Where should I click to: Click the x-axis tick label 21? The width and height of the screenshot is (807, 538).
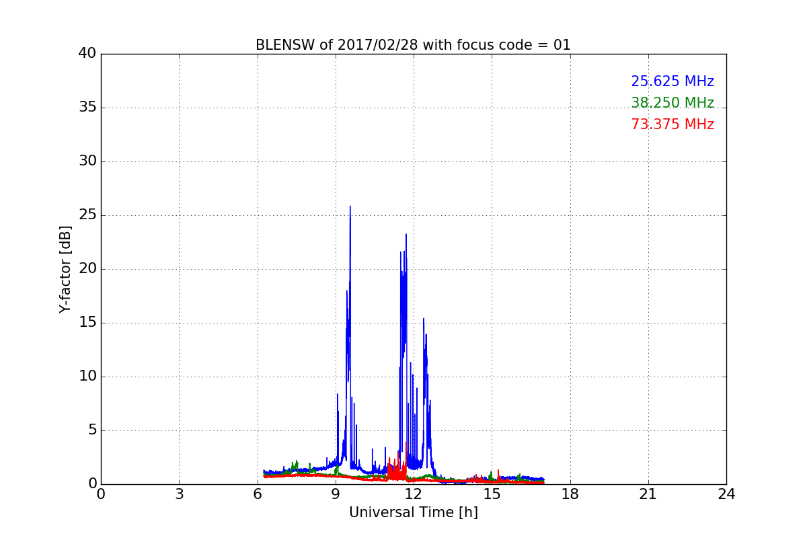648,494
